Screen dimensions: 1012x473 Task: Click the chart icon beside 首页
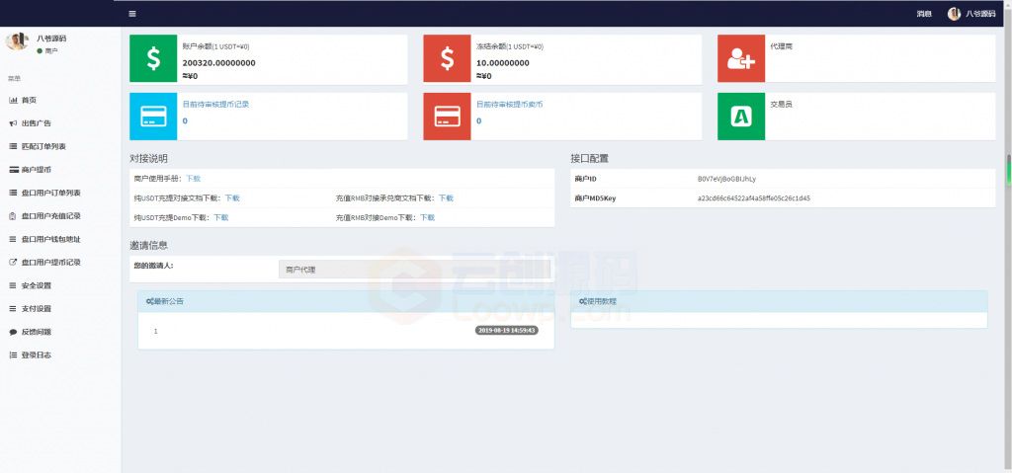(x=13, y=100)
